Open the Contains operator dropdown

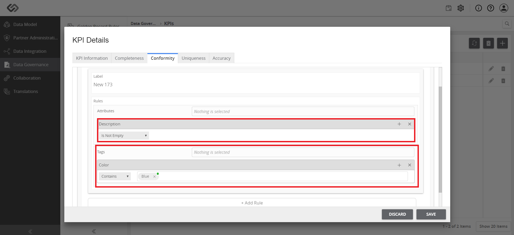(115, 176)
